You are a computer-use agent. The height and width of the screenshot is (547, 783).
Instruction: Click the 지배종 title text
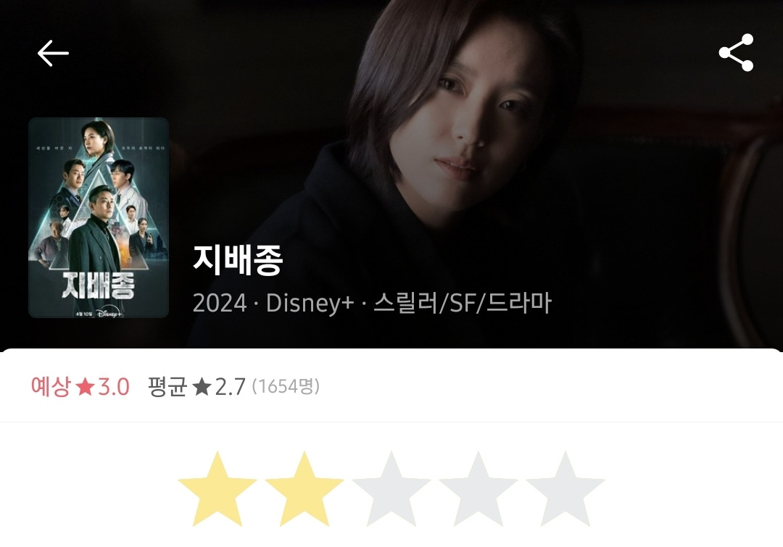238,259
